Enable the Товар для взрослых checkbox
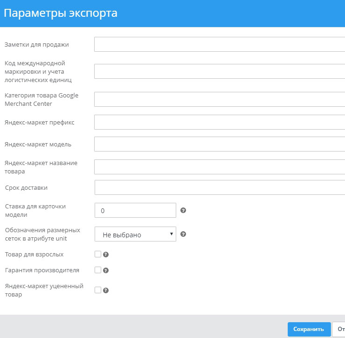 point(98,254)
